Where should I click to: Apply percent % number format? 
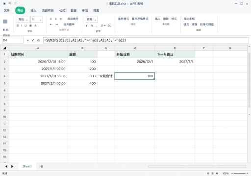click(x=92, y=25)
